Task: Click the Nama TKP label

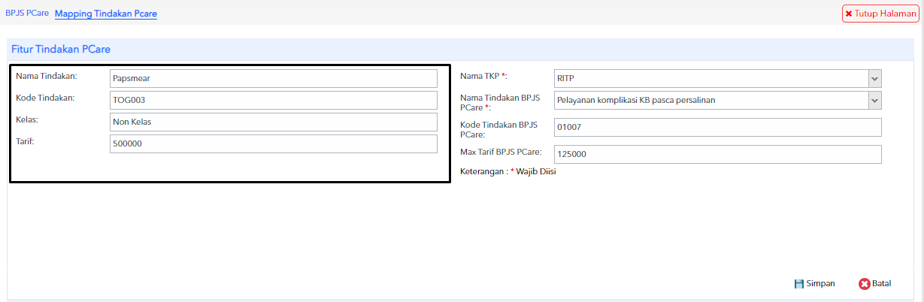Action: [x=483, y=76]
